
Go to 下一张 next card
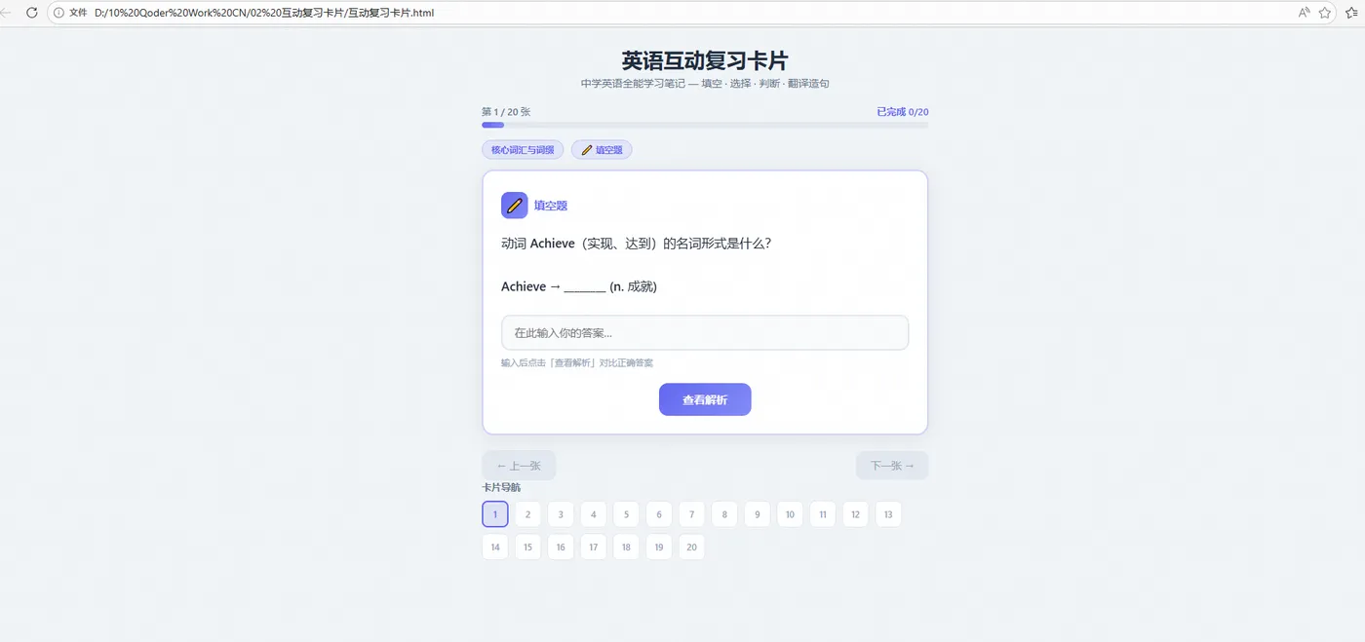click(x=892, y=466)
